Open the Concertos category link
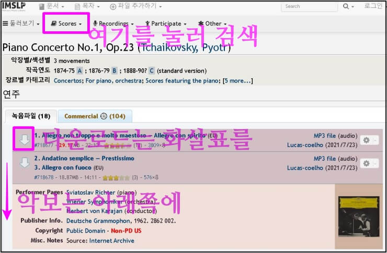 [x=67, y=81]
